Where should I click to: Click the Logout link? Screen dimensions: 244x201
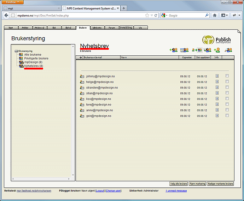[x=100, y=191]
